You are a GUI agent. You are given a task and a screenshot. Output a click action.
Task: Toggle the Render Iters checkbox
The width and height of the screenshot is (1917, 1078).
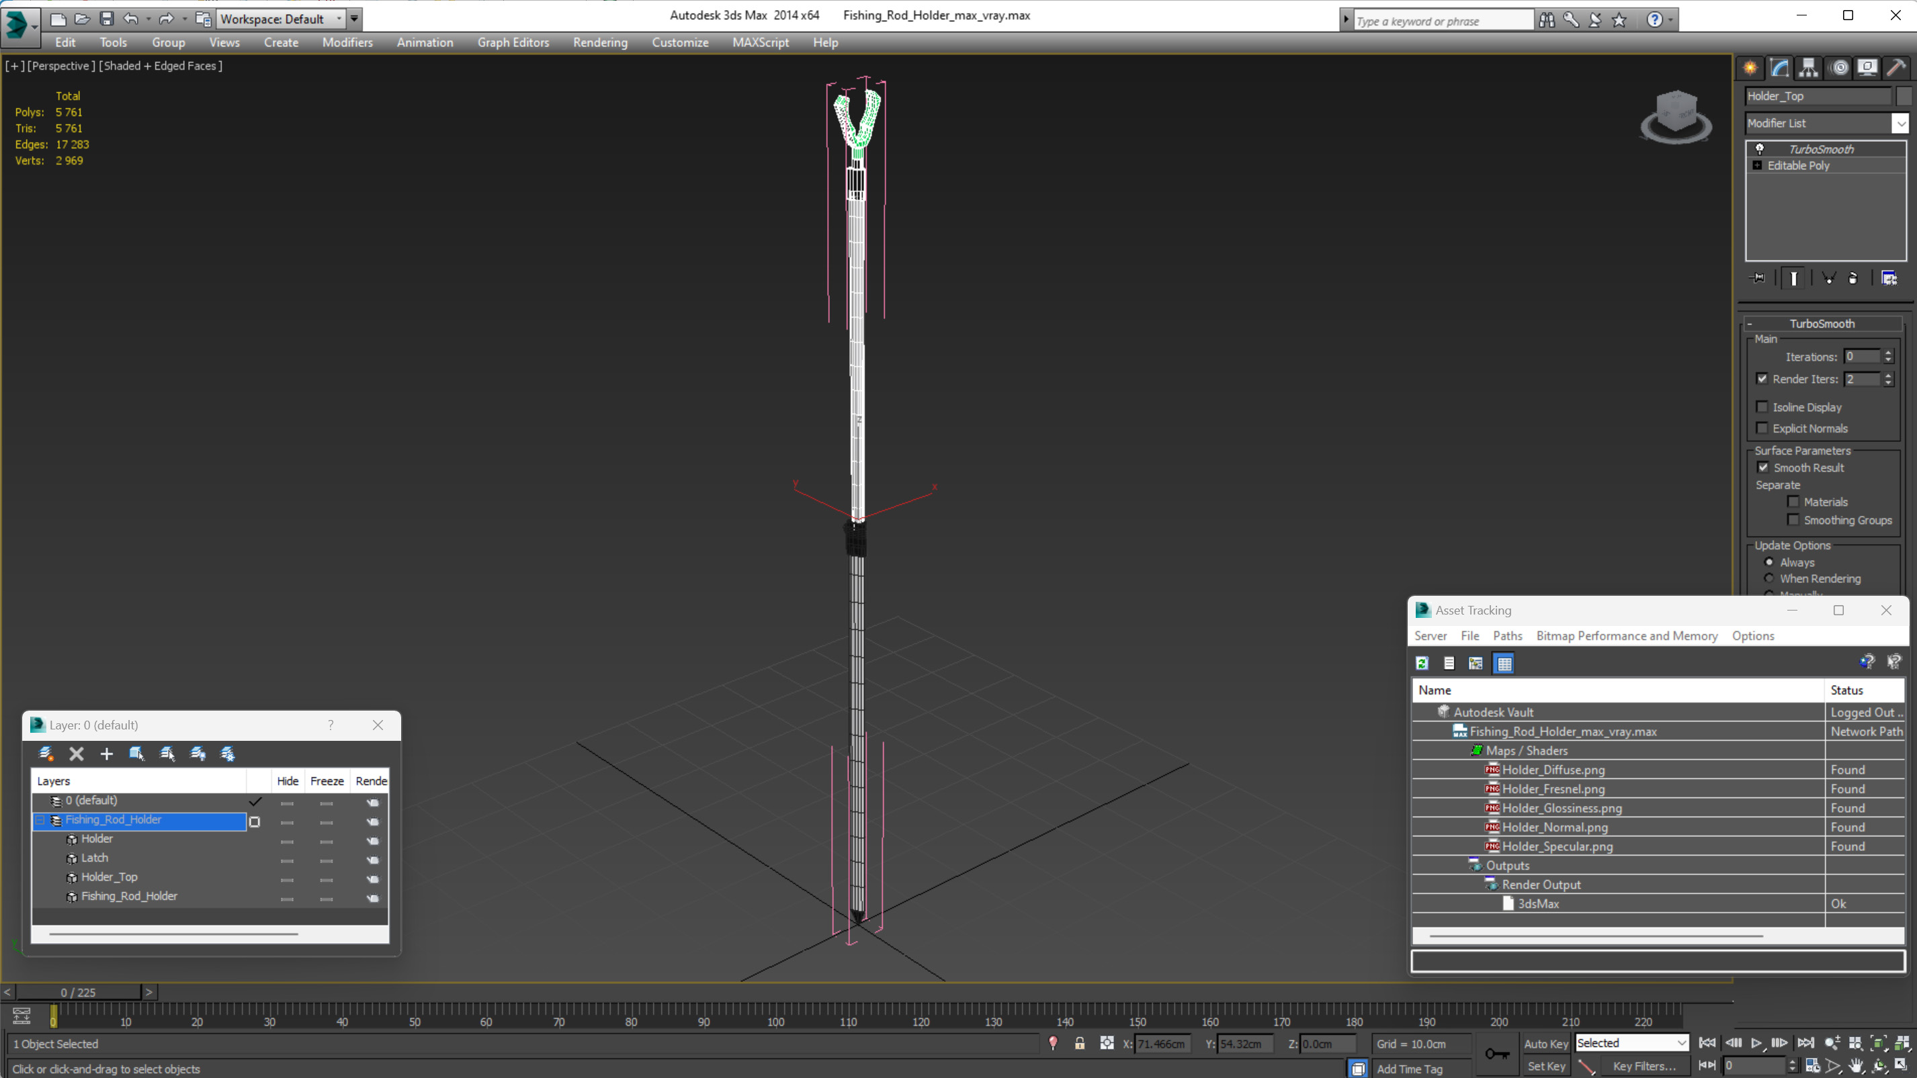coord(1762,379)
